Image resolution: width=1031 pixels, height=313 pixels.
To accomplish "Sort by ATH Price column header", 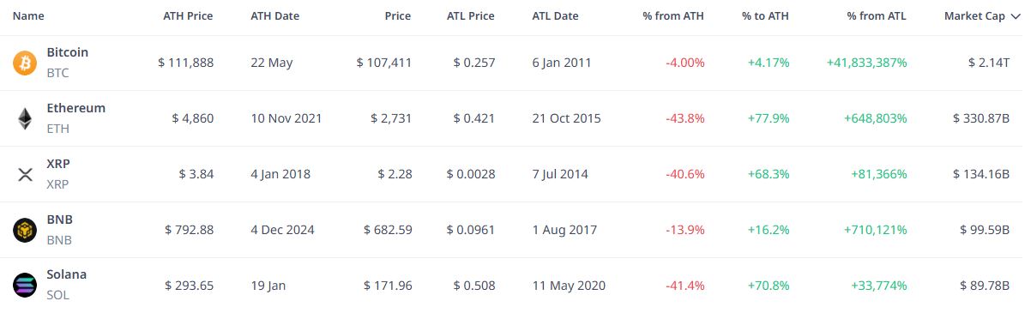I will [188, 15].
